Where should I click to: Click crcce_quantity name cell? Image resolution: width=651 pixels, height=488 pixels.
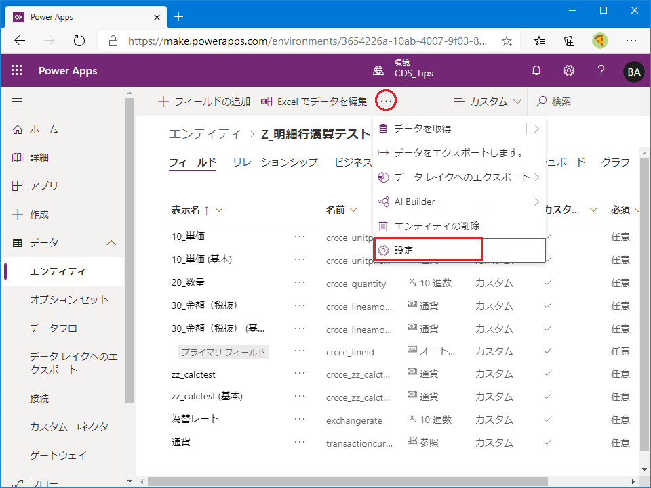click(x=356, y=284)
